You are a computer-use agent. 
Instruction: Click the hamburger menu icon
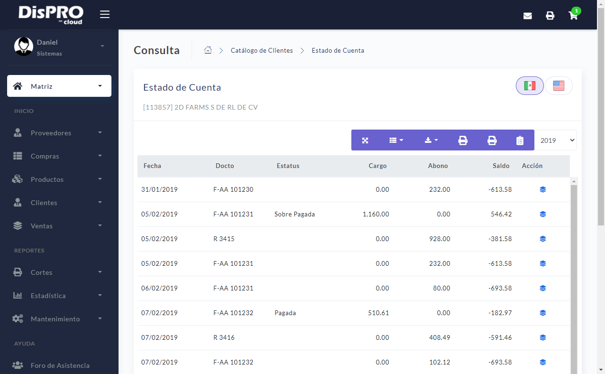(x=105, y=14)
